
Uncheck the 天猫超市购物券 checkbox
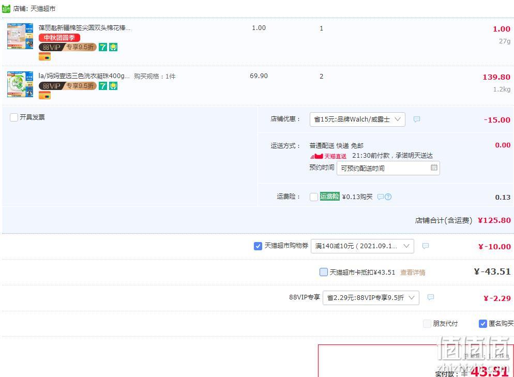[258, 246]
